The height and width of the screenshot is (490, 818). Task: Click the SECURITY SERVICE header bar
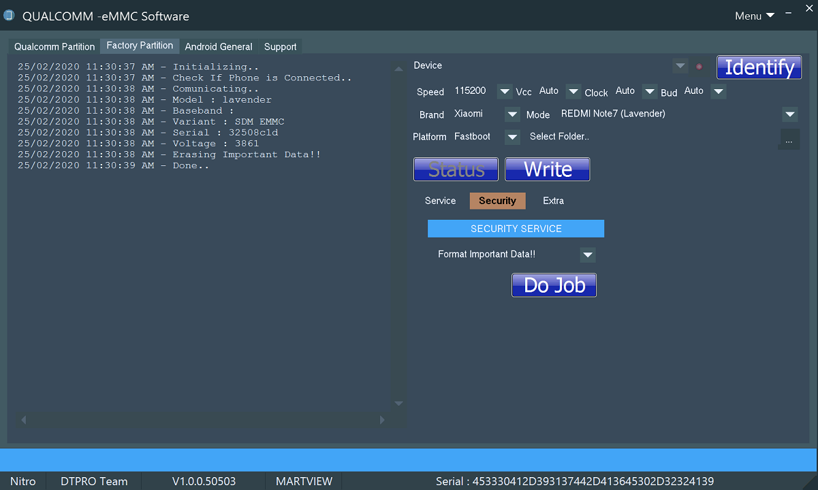pyautogui.click(x=516, y=229)
